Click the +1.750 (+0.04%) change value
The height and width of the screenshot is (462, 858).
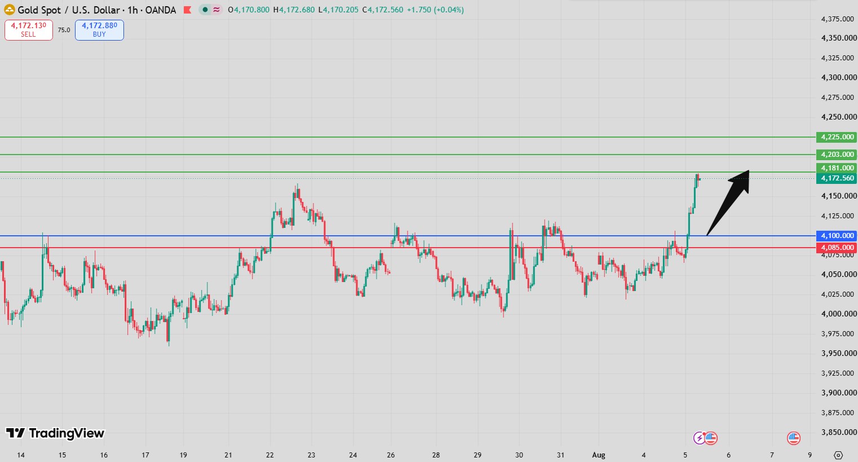(x=435, y=10)
